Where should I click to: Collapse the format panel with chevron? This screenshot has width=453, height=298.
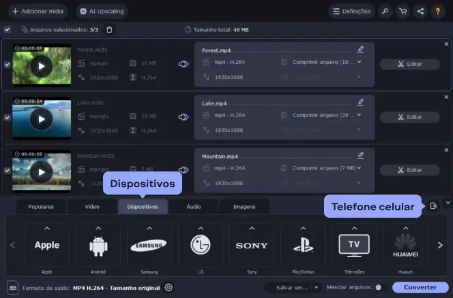(448, 203)
